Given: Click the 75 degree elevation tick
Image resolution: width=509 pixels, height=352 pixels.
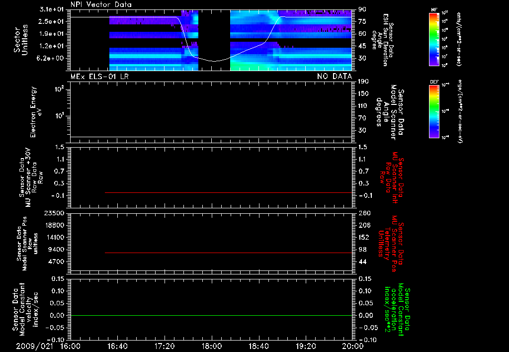Looking at the screenshot, I should point(362,21).
